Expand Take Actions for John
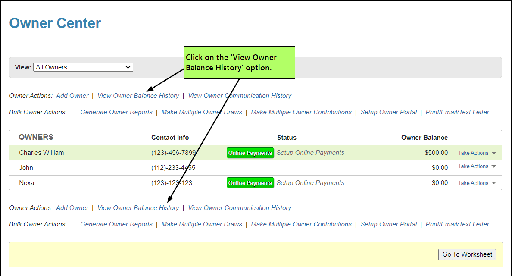This screenshot has width=512, height=276. point(477,166)
